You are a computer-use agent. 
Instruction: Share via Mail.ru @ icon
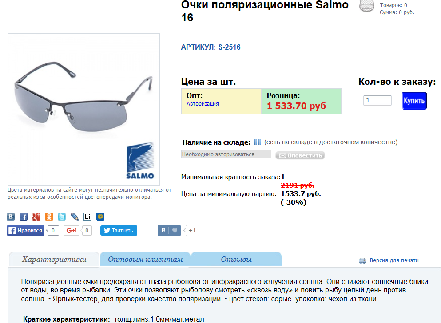100,217
